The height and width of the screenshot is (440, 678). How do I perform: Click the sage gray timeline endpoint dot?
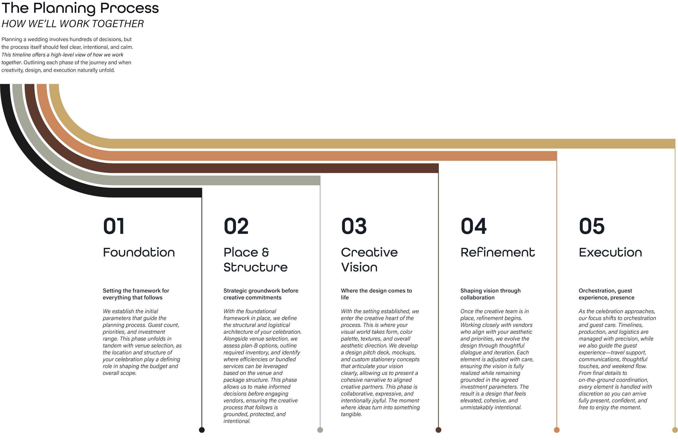[x=320, y=430]
